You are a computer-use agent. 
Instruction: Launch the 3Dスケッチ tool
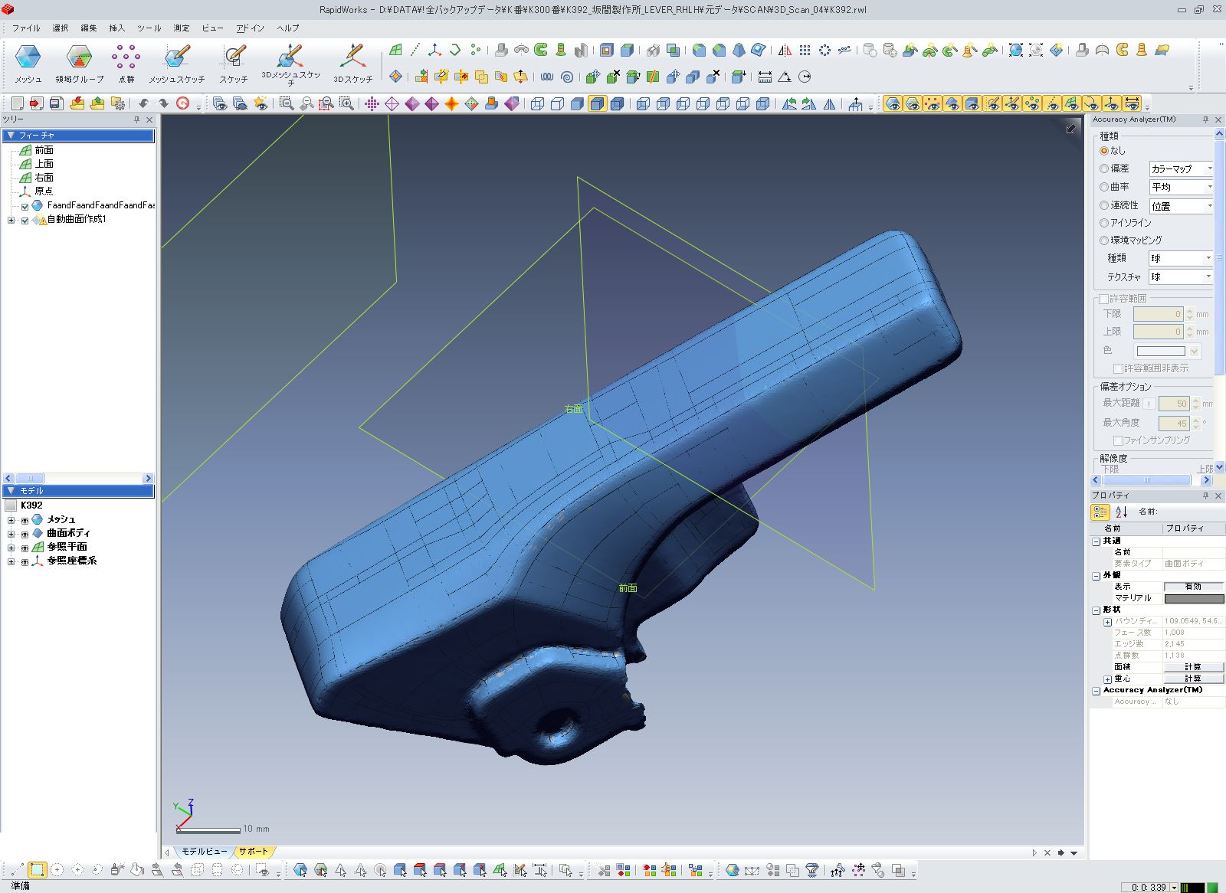tap(352, 63)
